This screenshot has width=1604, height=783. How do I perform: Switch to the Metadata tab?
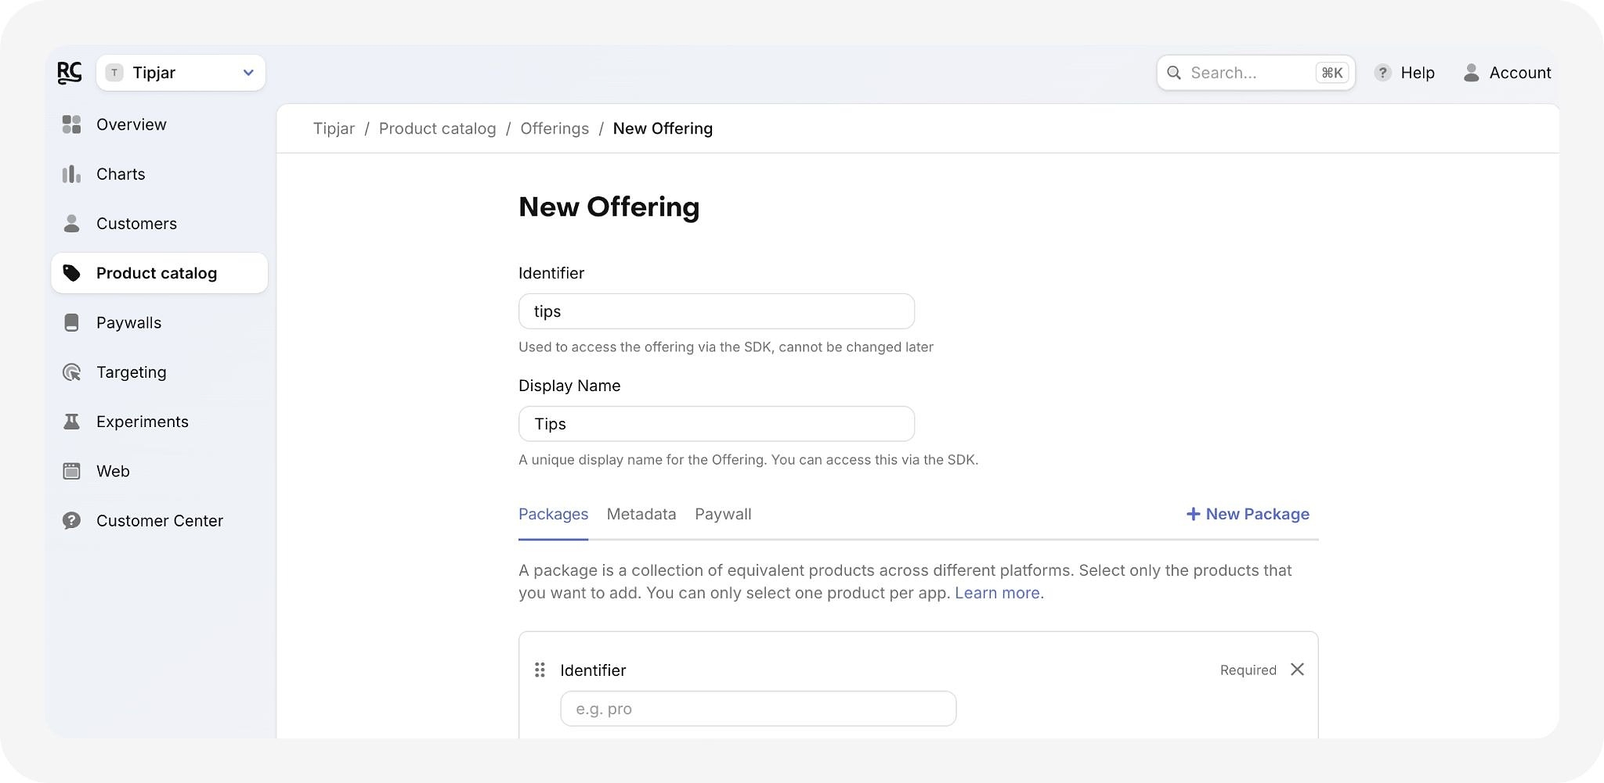click(x=641, y=514)
